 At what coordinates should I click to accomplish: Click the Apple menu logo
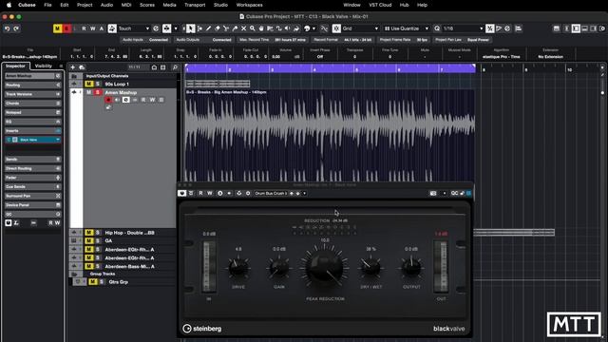click(9, 5)
